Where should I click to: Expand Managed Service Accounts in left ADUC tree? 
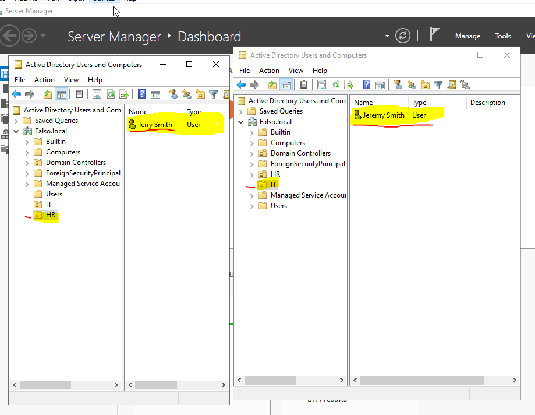click(27, 184)
